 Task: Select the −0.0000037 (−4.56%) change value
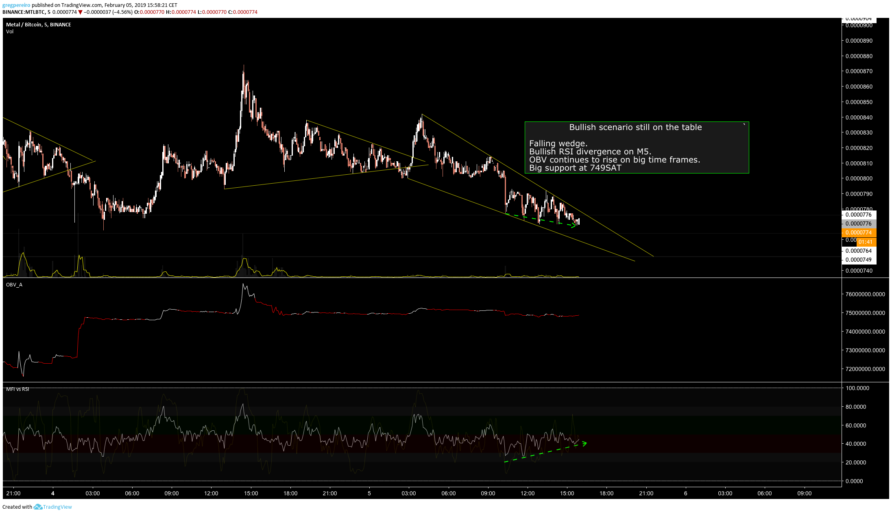click(x=108, y=12)
